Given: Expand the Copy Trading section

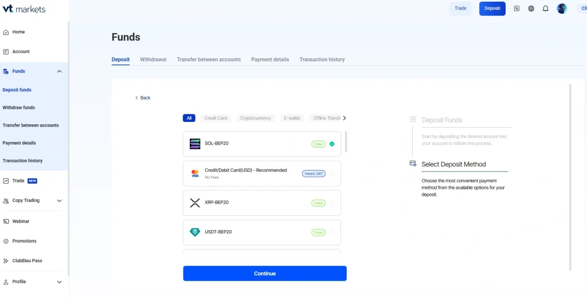Looking at the screenshot, I should pos(59,201).
